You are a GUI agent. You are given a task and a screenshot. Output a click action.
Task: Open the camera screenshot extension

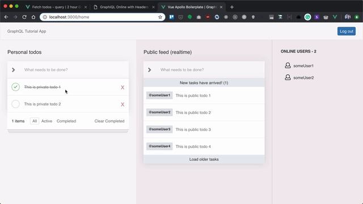[x=199, y=17]
